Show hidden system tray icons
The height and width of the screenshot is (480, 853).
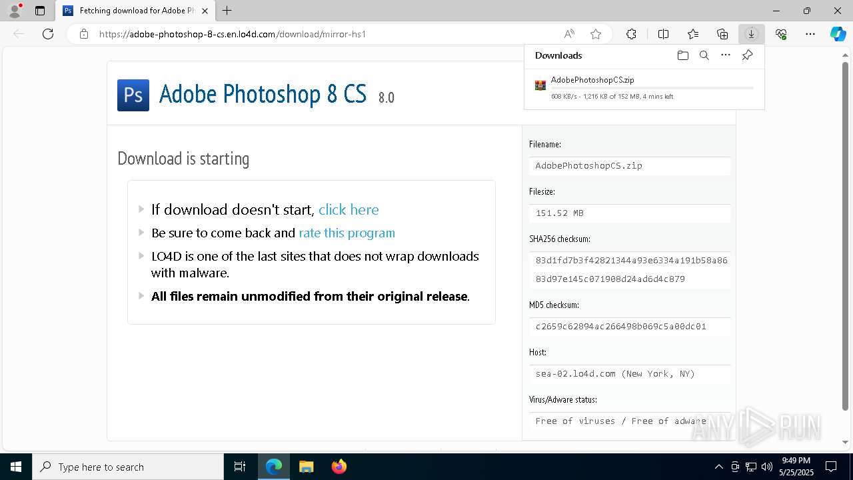(718, 467)
